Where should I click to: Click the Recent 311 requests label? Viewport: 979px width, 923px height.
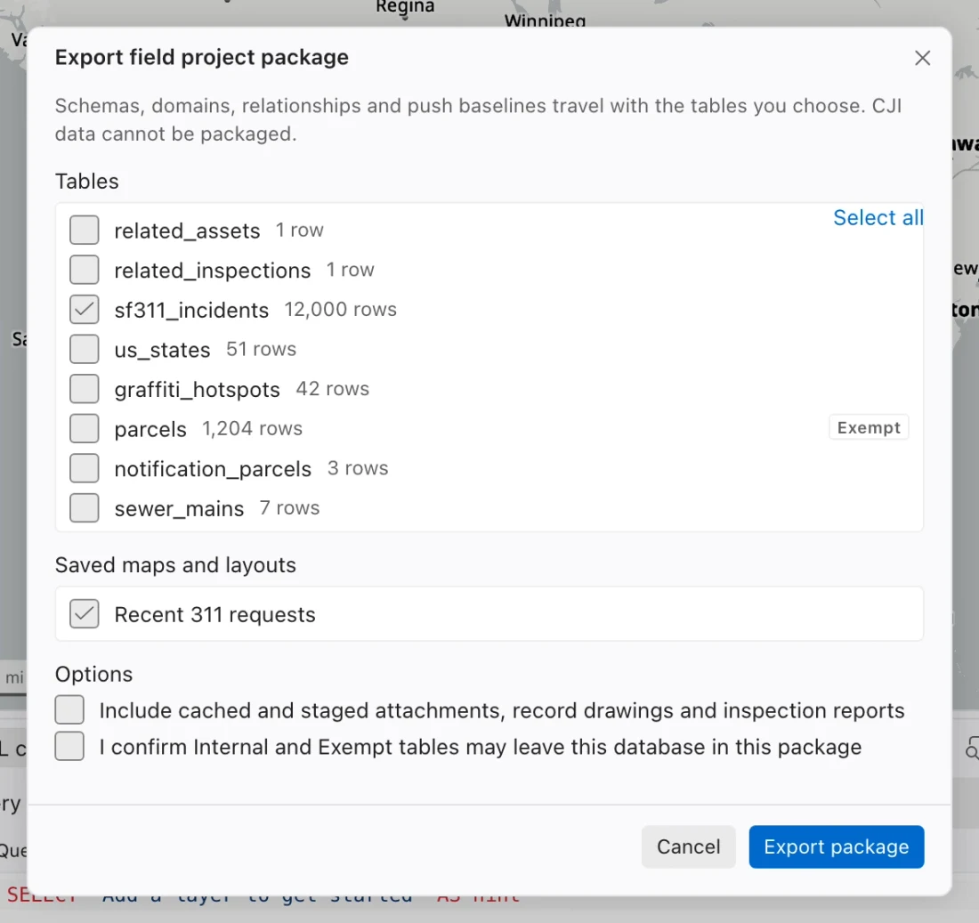pos(214,614)
